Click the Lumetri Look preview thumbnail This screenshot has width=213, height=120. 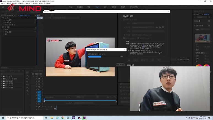coord(203,38)
